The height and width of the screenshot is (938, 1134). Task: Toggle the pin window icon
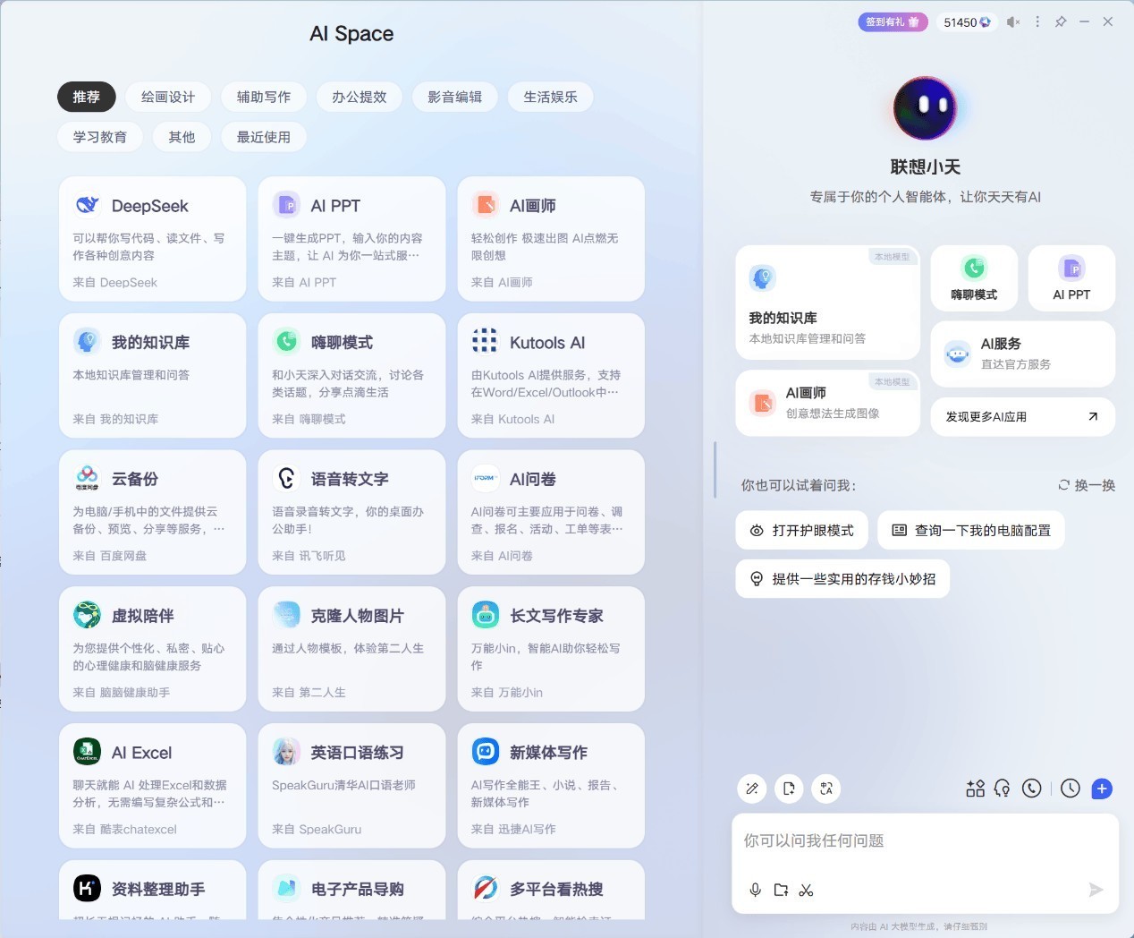pyautogui.click(x=1061, y=22)
